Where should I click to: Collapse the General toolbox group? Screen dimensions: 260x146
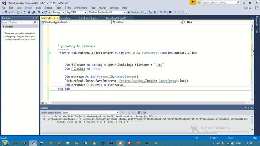[x=3, y=26]
